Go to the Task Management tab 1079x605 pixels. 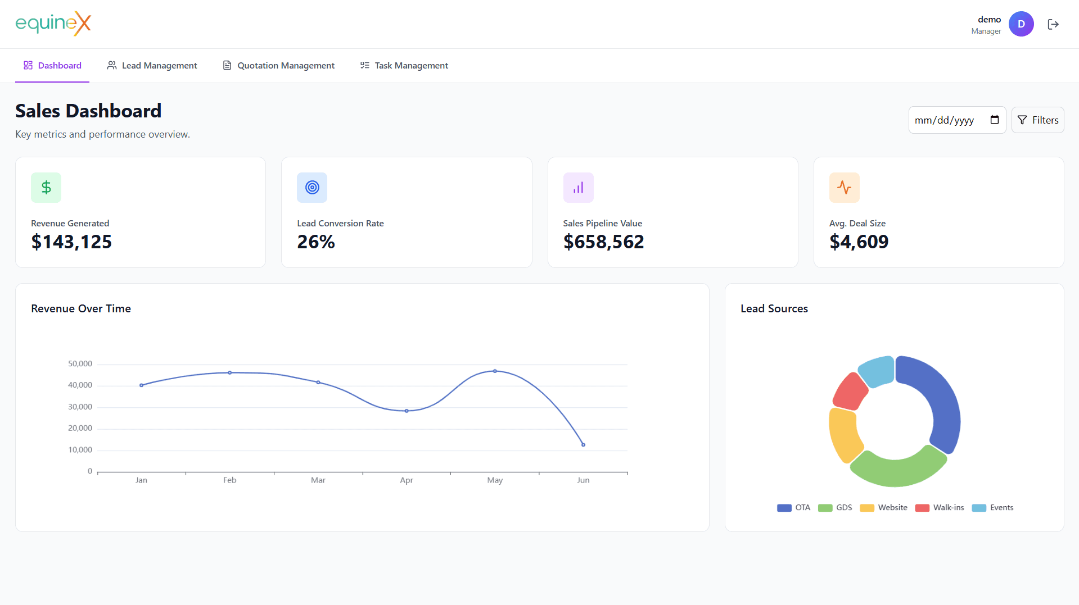click(x=404, y=66)
